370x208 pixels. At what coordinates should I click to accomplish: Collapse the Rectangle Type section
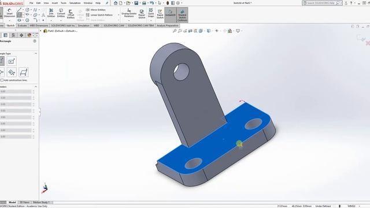36,54
